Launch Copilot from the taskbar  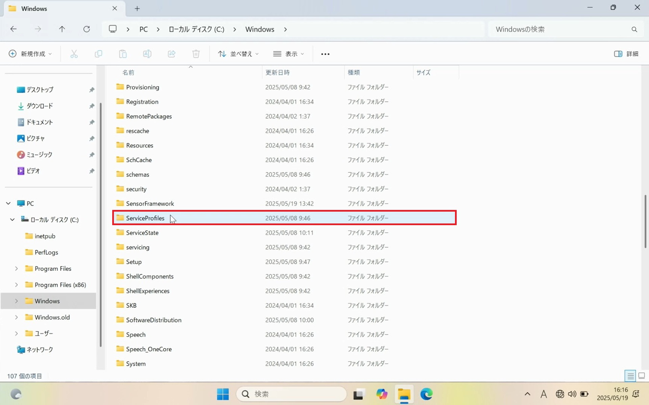(382, 394)
